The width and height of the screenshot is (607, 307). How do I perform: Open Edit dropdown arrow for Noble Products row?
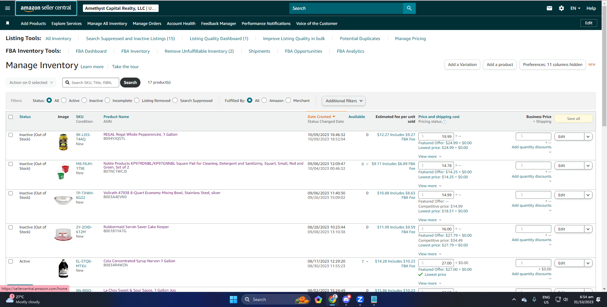(588, 166)
